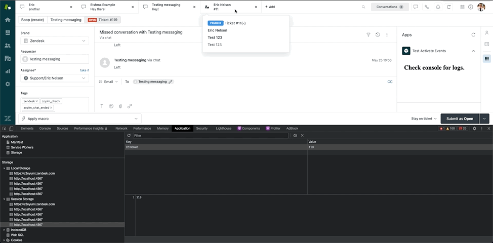
Task: Insert emoji using the smiley icon
Action: 111,106
